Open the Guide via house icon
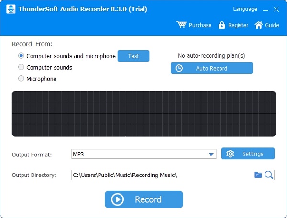The image size is (287, 218). (259, 25)
